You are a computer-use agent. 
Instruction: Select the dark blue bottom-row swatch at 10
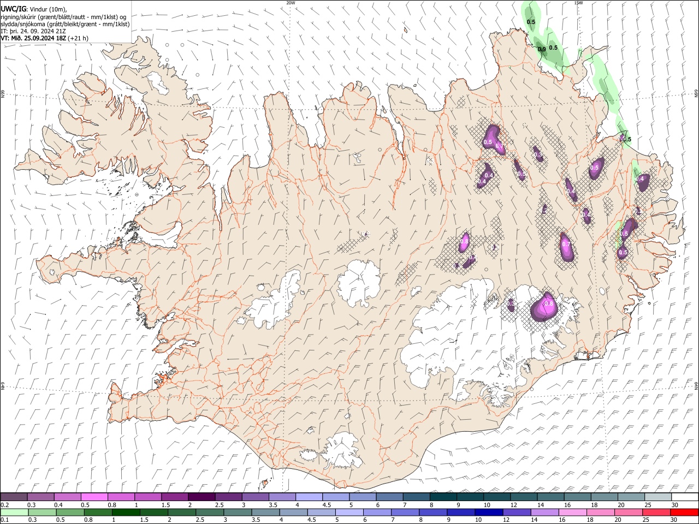click(488, 512)
